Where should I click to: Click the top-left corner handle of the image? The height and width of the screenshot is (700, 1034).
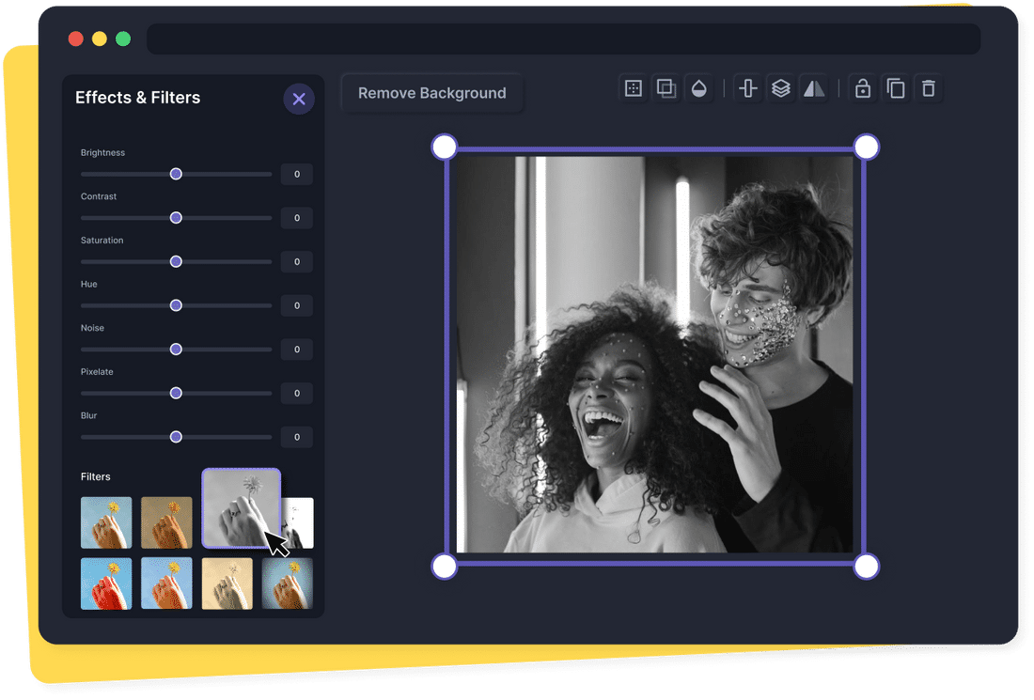point(443,146)
